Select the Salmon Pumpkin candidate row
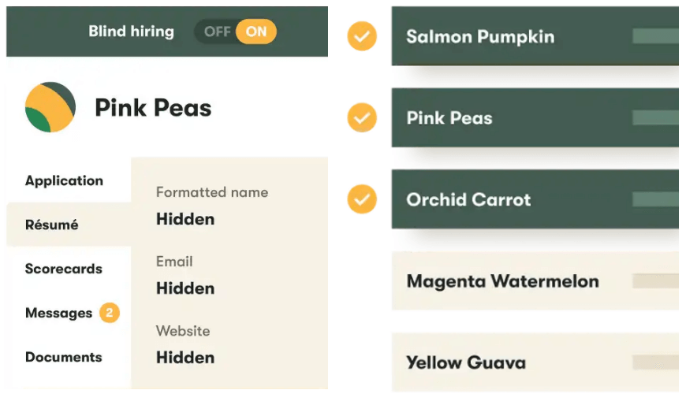 click(x=535, y=36)
